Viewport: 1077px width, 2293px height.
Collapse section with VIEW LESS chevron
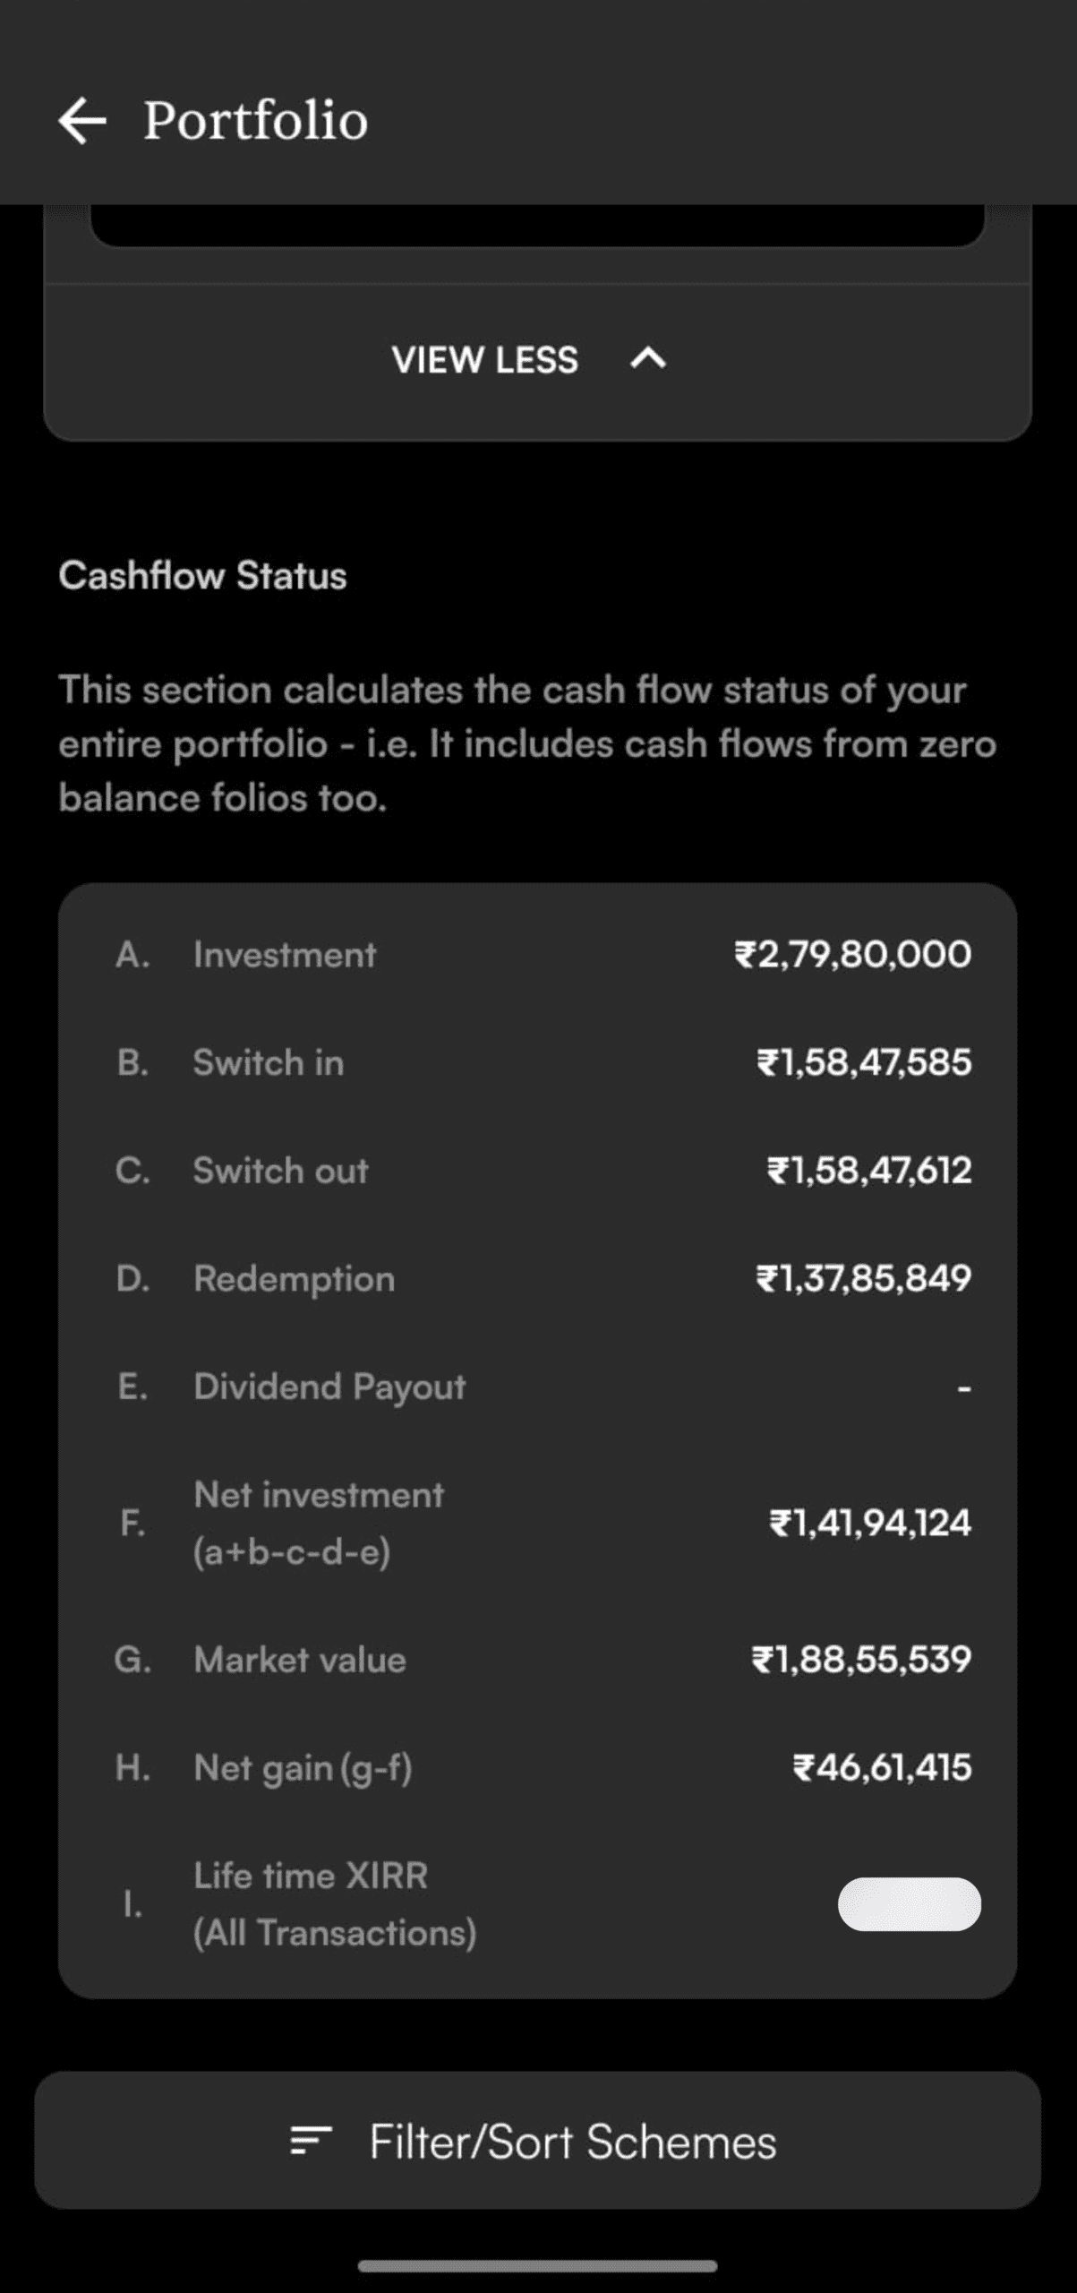coord(648,359)
